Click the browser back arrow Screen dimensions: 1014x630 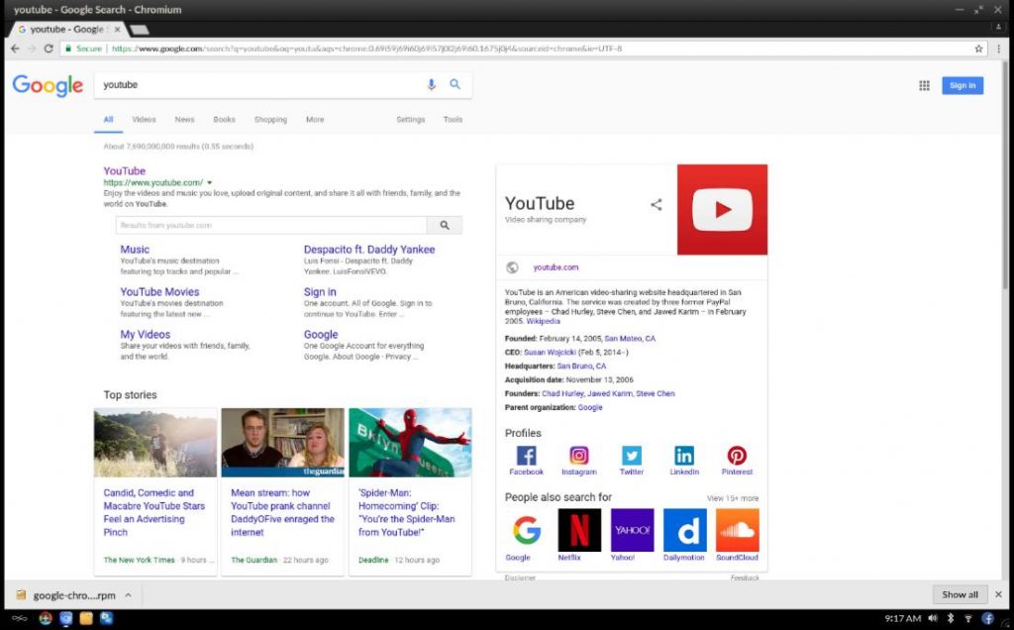pyautogui.click(x=15, y=49)
